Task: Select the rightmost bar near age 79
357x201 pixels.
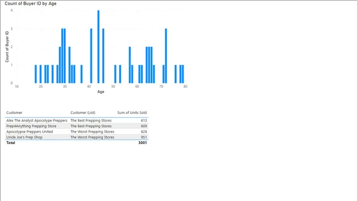Action: [x=183, y=74]
